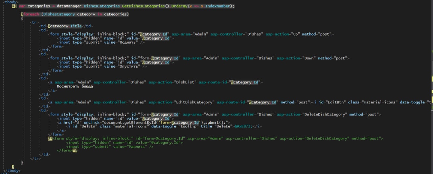Click the opening <tr> tag
Viewport: 433px width, 174px height.
point(35,22)
